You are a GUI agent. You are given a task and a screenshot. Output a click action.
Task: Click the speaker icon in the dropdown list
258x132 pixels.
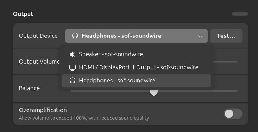73,54
